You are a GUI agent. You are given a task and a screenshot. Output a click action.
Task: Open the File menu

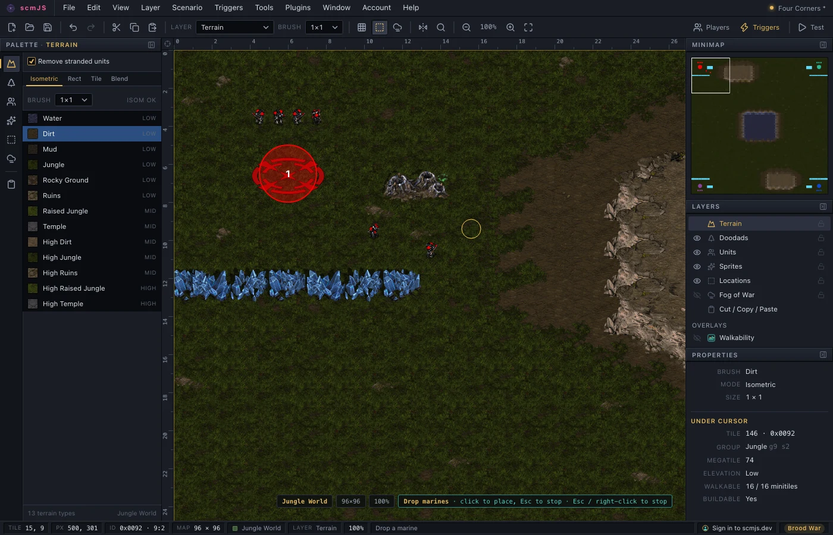click(69, 8)
